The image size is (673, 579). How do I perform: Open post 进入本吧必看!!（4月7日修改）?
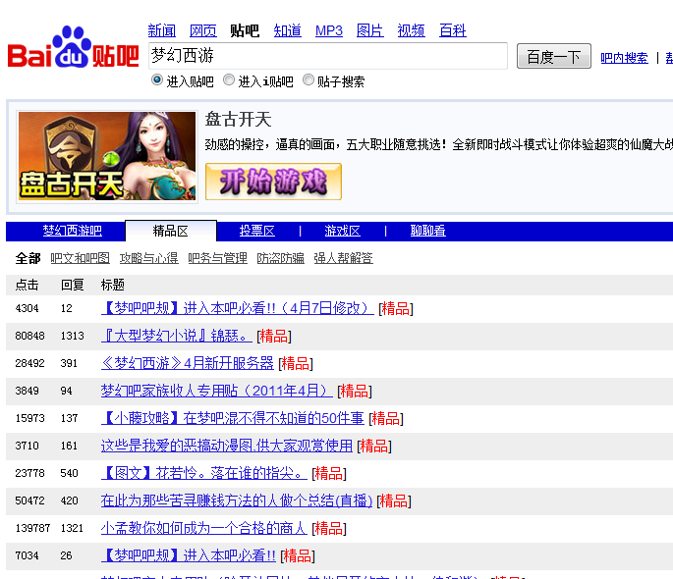[x=238, y=308]
